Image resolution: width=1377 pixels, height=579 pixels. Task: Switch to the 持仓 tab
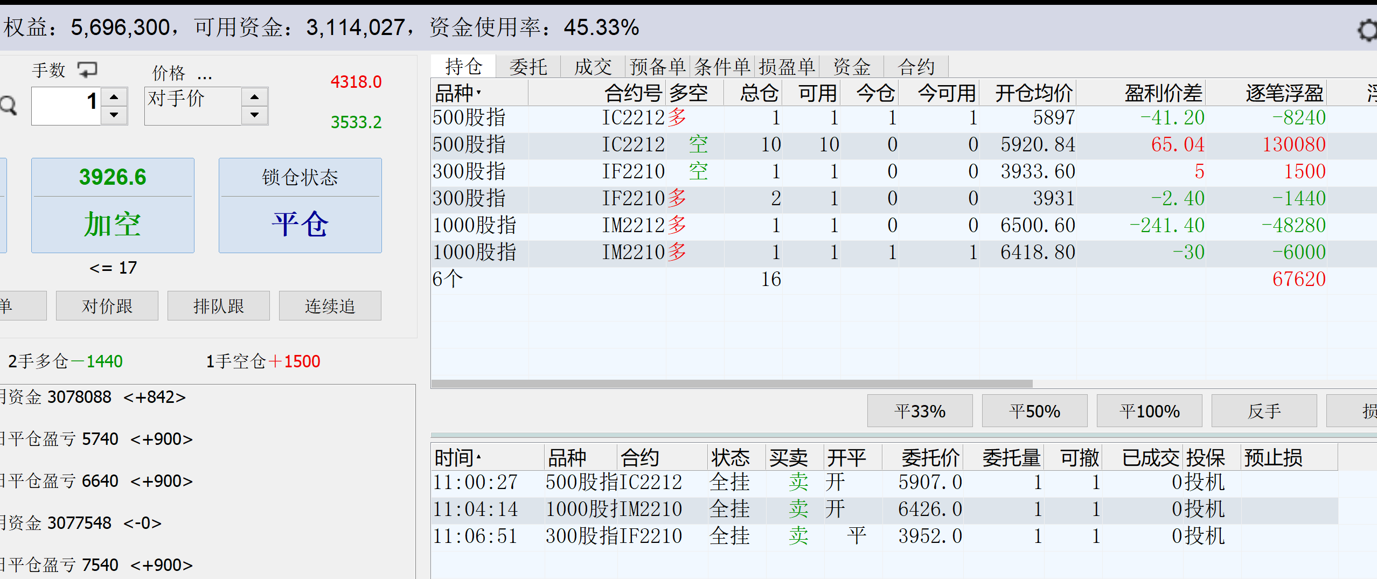click(463, 67)
